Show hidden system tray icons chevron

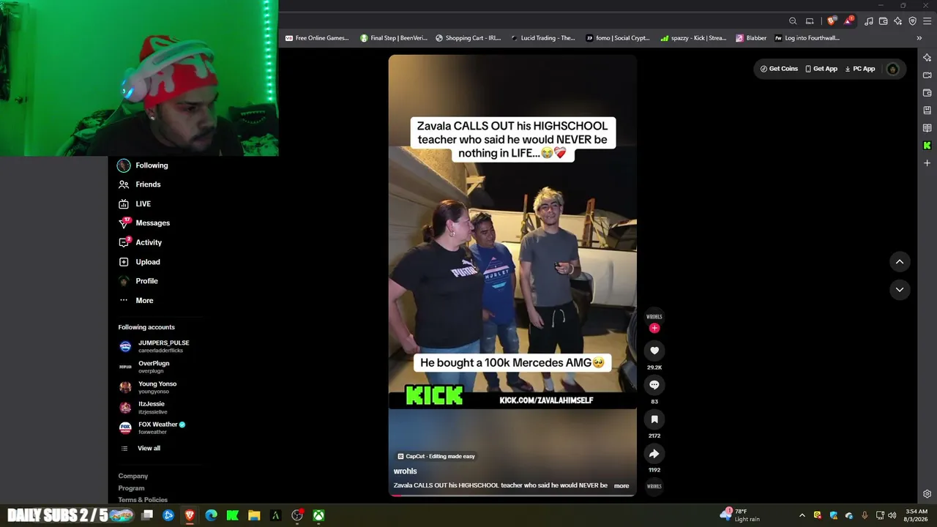coord(802,515)
